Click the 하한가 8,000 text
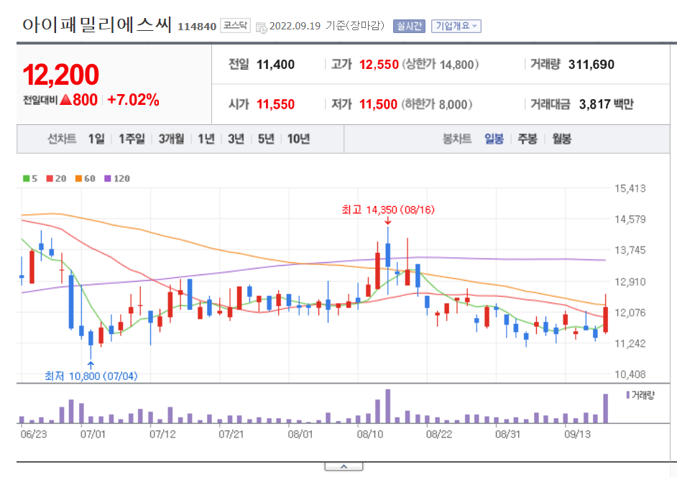Screen dimensions: 677x477 (437, 104)
